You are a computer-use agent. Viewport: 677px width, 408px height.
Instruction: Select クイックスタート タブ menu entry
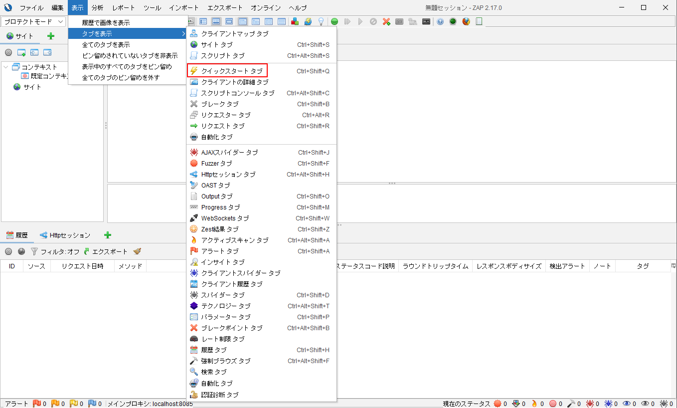pyautogui.click(x=262, y=71)
